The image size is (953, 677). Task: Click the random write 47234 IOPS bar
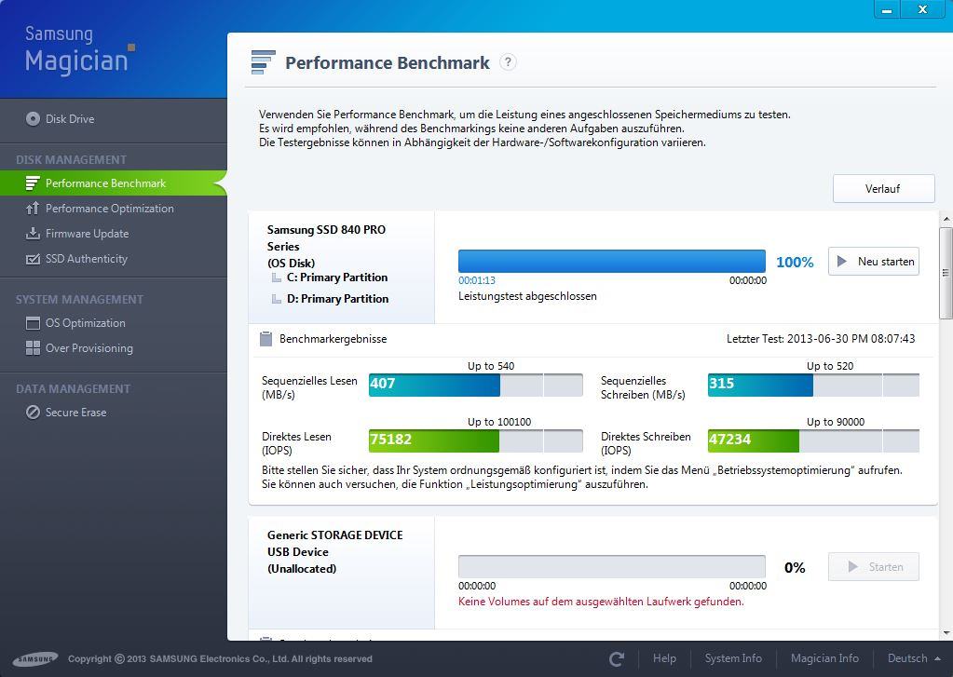click(x=813, y=440)
